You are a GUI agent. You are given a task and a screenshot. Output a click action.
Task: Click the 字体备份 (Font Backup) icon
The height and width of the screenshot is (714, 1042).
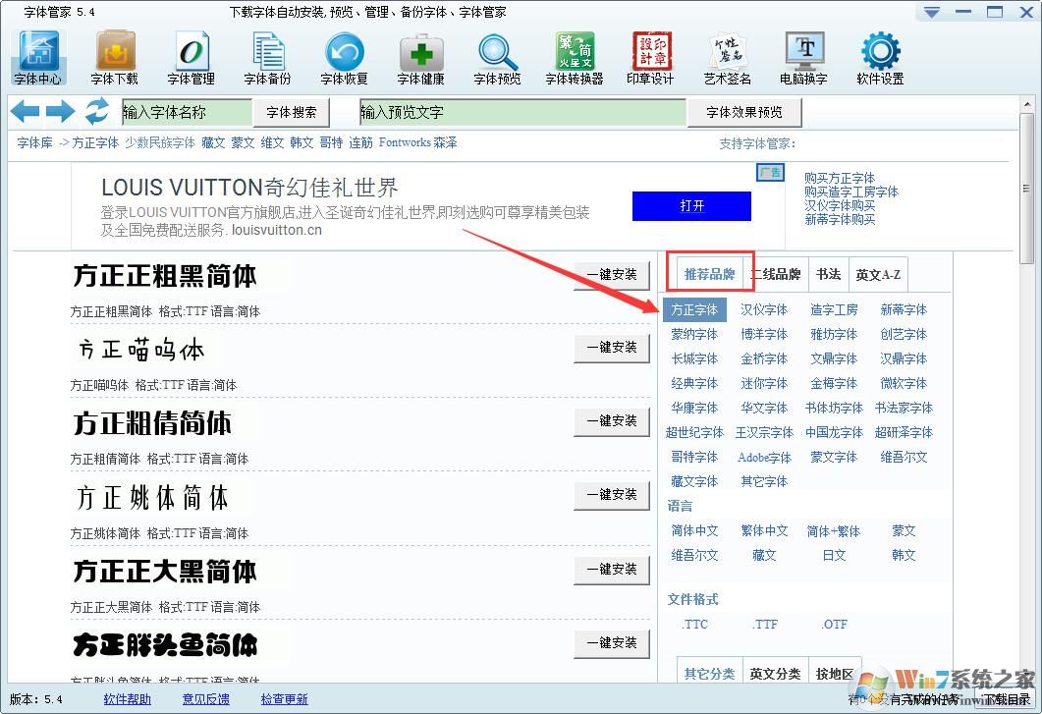point(267,56)
